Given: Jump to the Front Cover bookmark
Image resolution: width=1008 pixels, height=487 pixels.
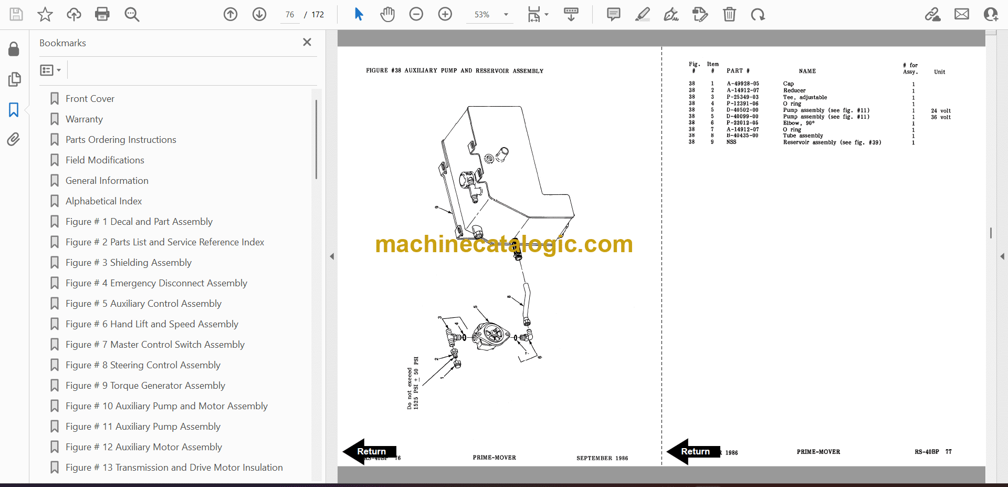Looking at the screenshot, I should click(90, 99).
